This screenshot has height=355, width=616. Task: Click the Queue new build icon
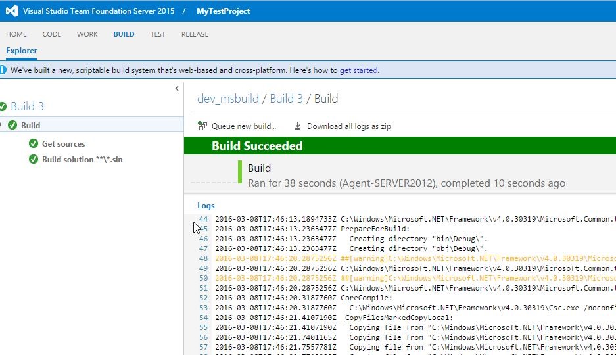[x=202, y=126]
